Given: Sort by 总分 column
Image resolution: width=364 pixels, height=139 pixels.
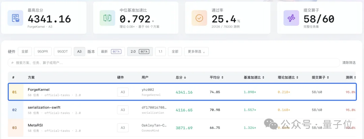Looking at the screenshot, I should [x=181, y=77].
